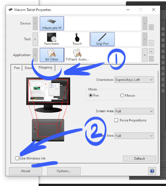This screenshot has height=186, width=166.
Task: Enable Use Windows Ink checkbox
Action: [17, 158]
